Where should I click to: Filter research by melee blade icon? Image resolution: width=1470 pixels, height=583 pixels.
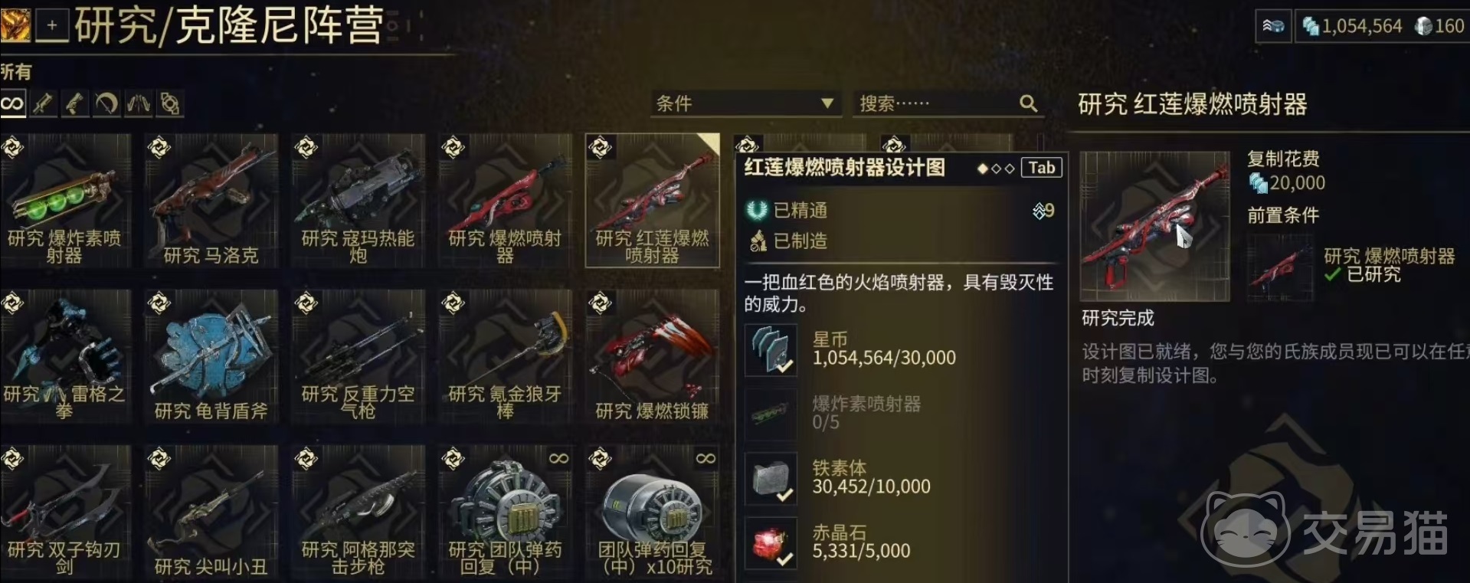coord(106,103)
